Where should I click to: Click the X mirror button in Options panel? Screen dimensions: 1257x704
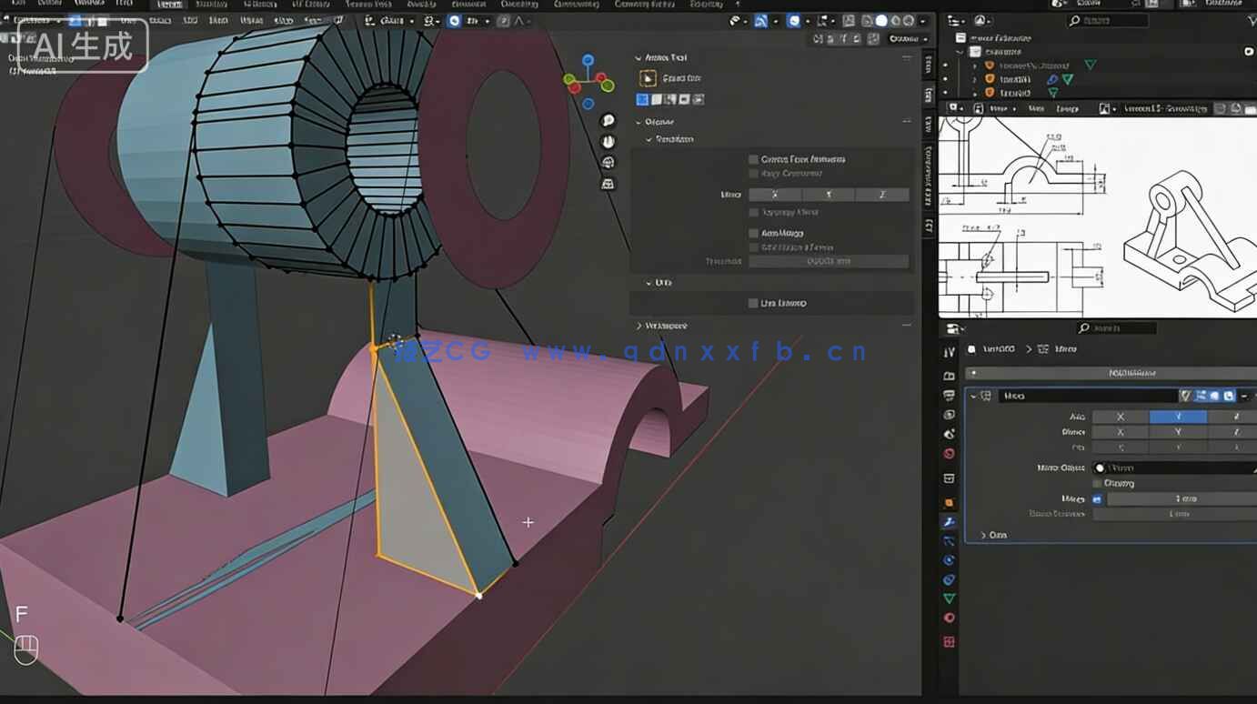tap(774, 195)
